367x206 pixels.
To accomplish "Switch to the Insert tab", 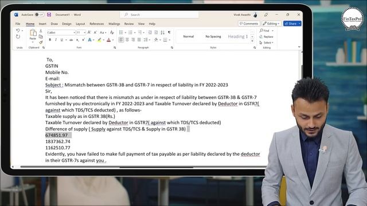I will coord(42,24).
